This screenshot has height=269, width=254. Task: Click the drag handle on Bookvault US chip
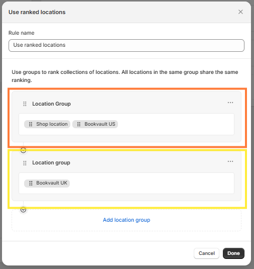(x=79, y=124)
